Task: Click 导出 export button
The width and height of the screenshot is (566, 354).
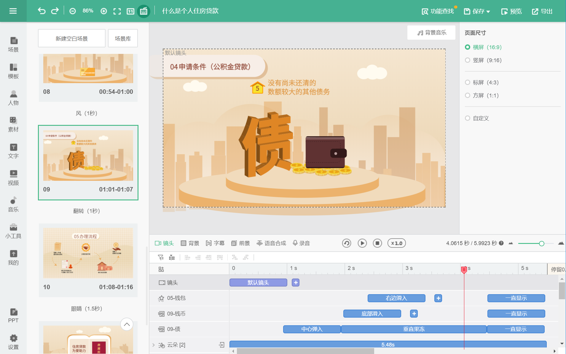Action: [x=542, y=11]
